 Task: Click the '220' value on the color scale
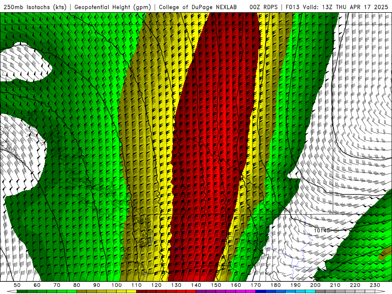click(355, 285)
